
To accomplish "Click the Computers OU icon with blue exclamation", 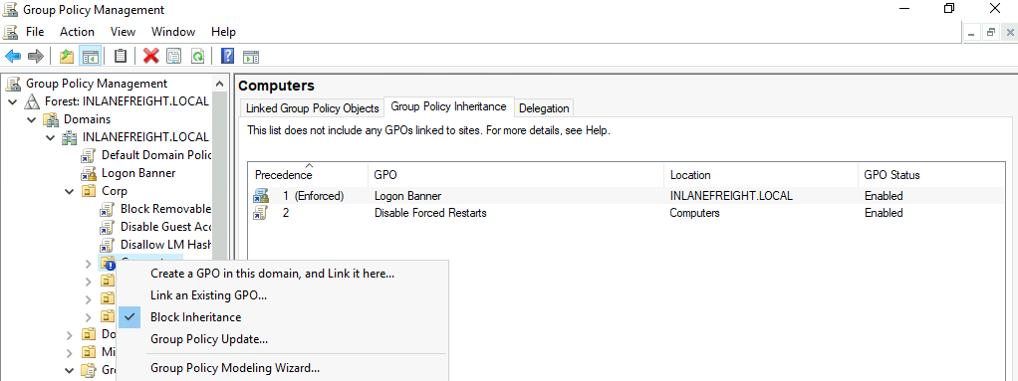I will (x=108, y=263).
